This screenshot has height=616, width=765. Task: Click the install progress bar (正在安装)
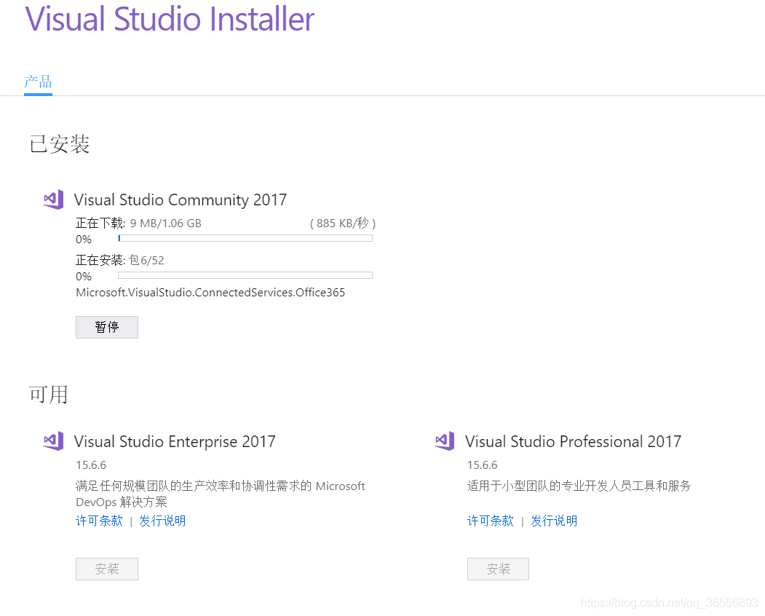click(x=245, y=275)
